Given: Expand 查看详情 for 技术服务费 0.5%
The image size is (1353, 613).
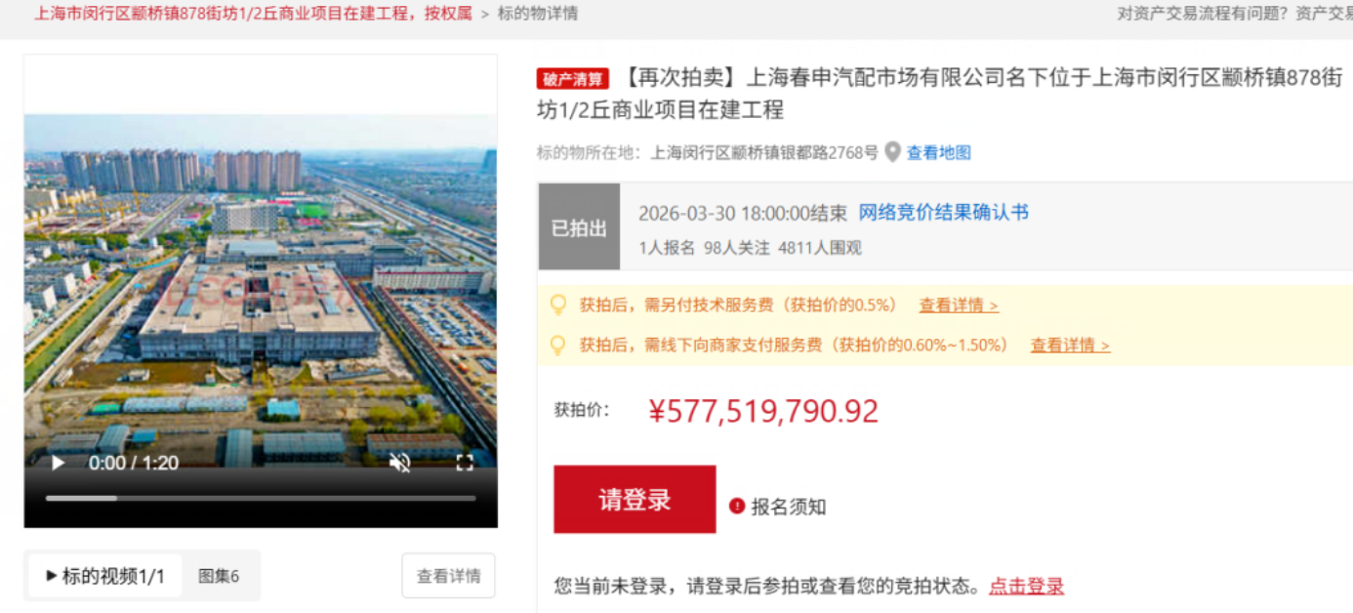Looking at the screenshot, I should 958,306.
